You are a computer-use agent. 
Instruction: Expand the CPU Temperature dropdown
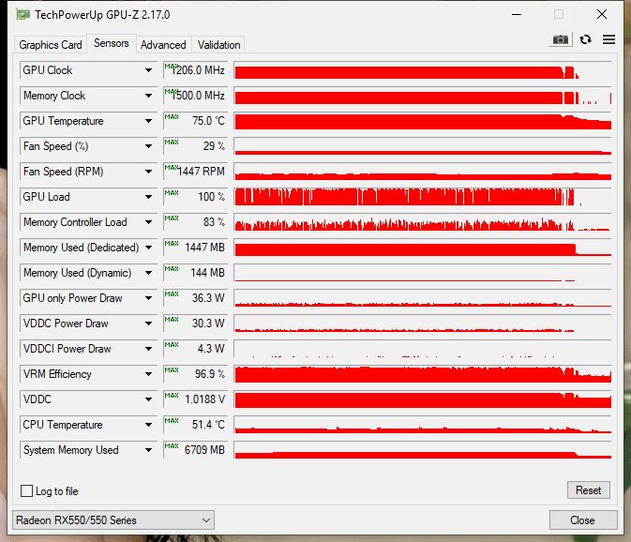[148, 426]
